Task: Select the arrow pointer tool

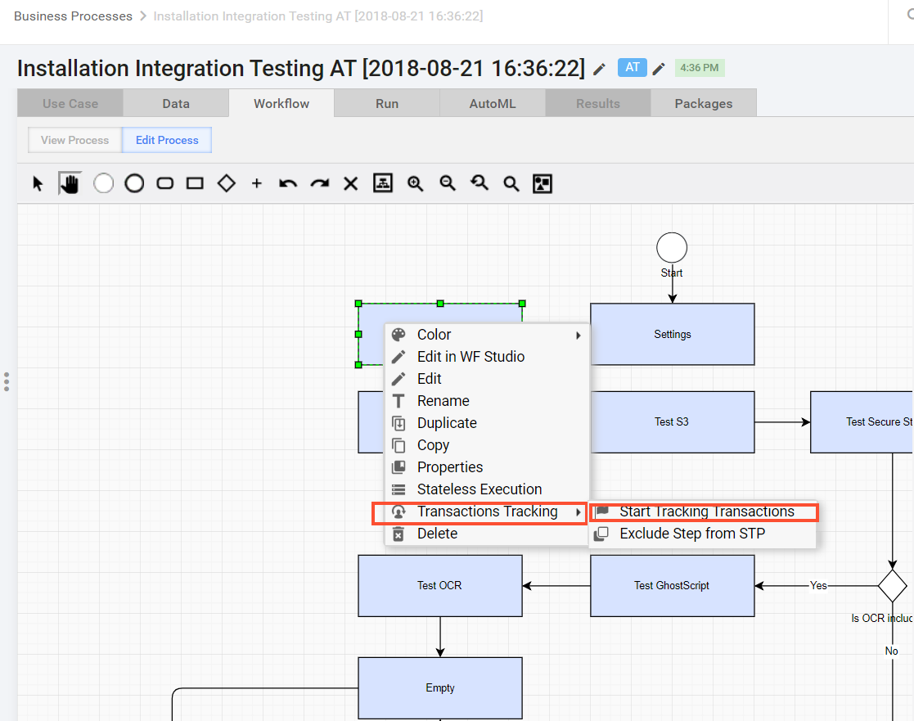Action: [x=38, y=183]
